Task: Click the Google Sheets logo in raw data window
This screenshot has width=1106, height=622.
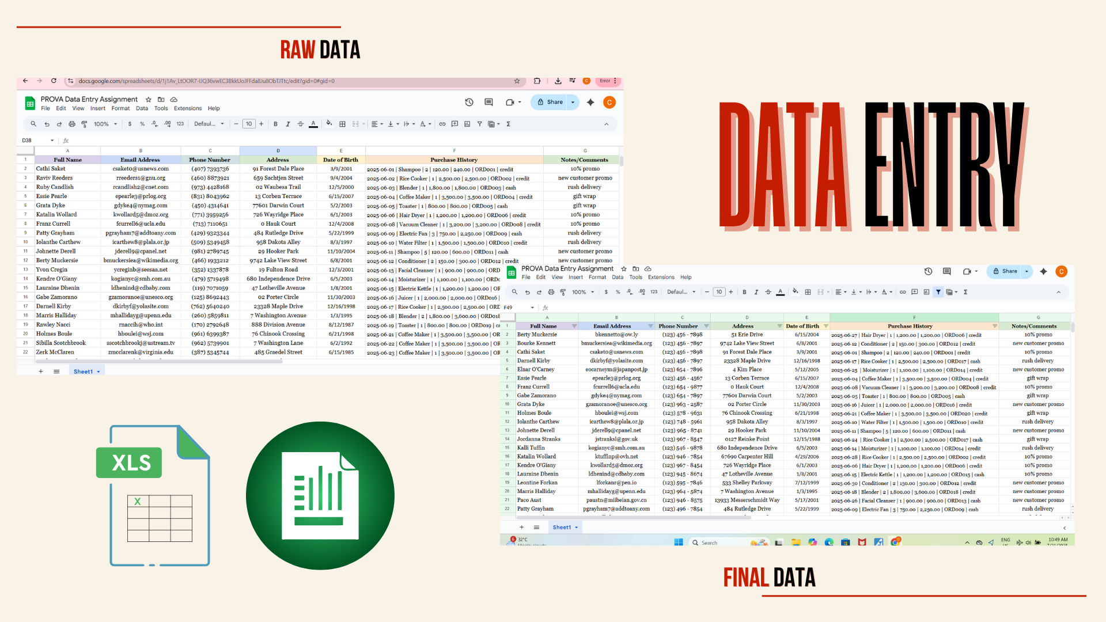Action: coord(30,104)
